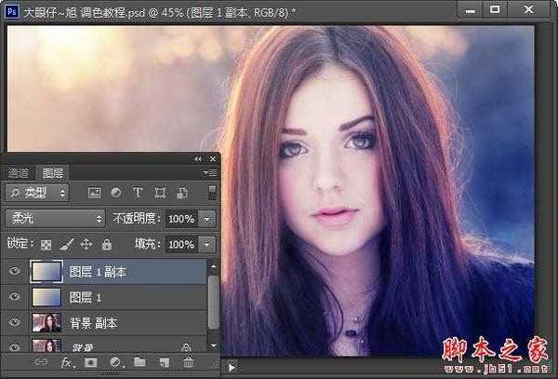Toggle visibility of 背景 副本 layer
Image resolution: width=558 pixels, height=379 pixels.
pos(13,322)
